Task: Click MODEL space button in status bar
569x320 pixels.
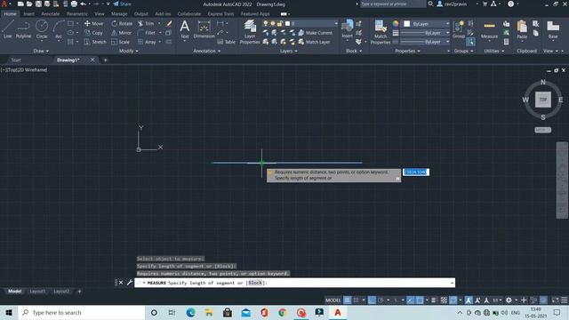Action: pyautogui.click(x=333, y=300)
